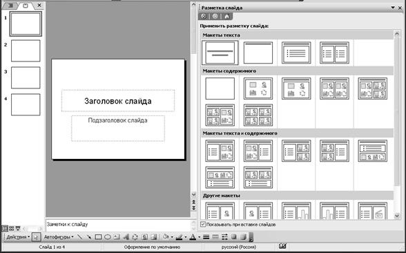406x253 pixels.
Task: Insert a text box from the drawing toolbar
Action: pyautogui.click(x=117, y=237)
